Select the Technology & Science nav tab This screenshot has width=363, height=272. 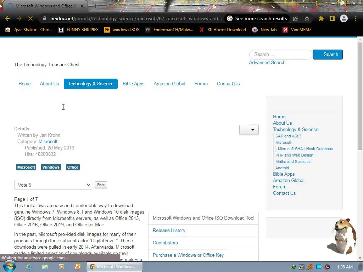(91, 84)
